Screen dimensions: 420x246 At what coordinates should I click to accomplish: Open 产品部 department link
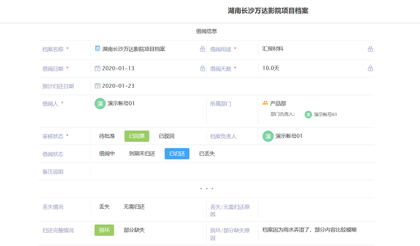(x=278, y=103)
